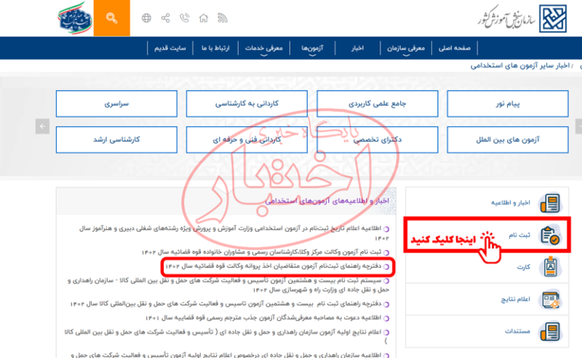Click the home icon in header
The height and width of the screenshot is (358, 582).
(205, 17)
